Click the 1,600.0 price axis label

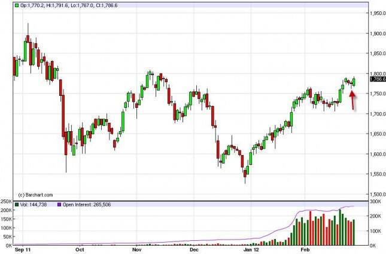click(x=378, y=154)
